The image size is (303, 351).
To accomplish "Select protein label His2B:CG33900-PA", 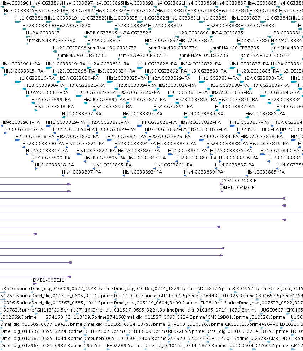I will coord(43,143).
